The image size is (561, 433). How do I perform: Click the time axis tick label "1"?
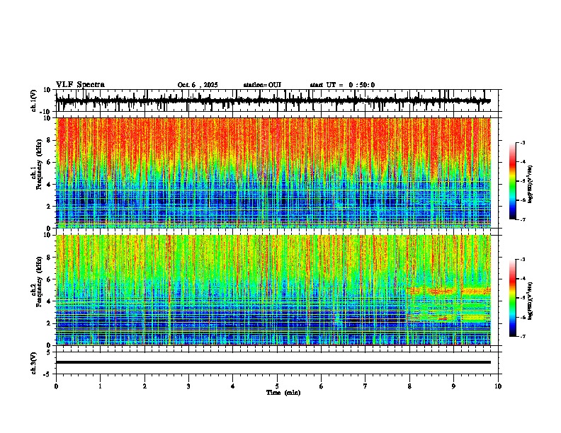pos(101,386)
